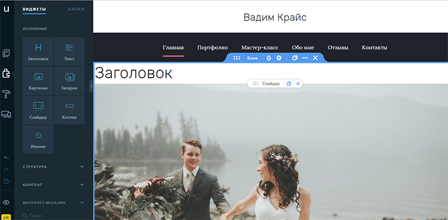Screen dimensions: 448x220
Task: Undo the last action
Action: pos(6,158)
